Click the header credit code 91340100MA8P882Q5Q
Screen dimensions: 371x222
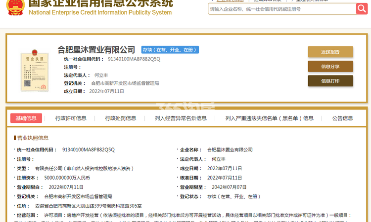pyautogui.click(x=134, y=59)
